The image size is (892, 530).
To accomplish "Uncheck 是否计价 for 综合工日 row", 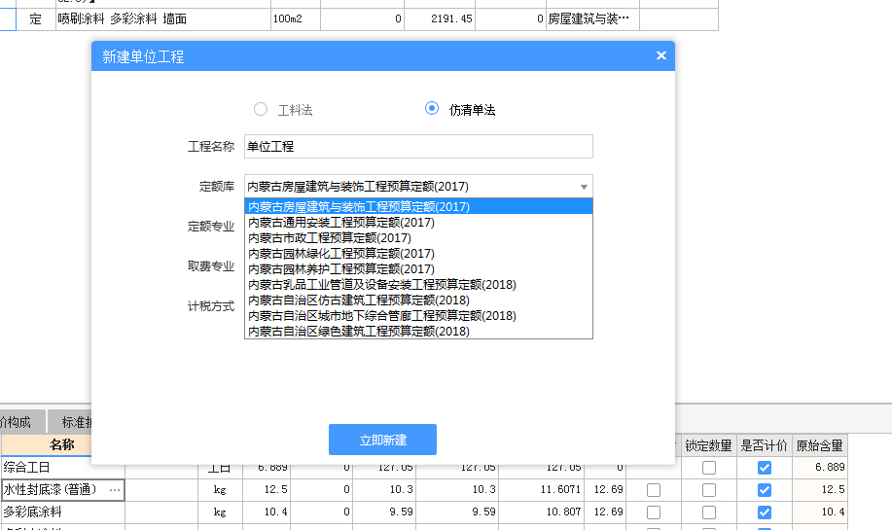I will pos(765,468).
